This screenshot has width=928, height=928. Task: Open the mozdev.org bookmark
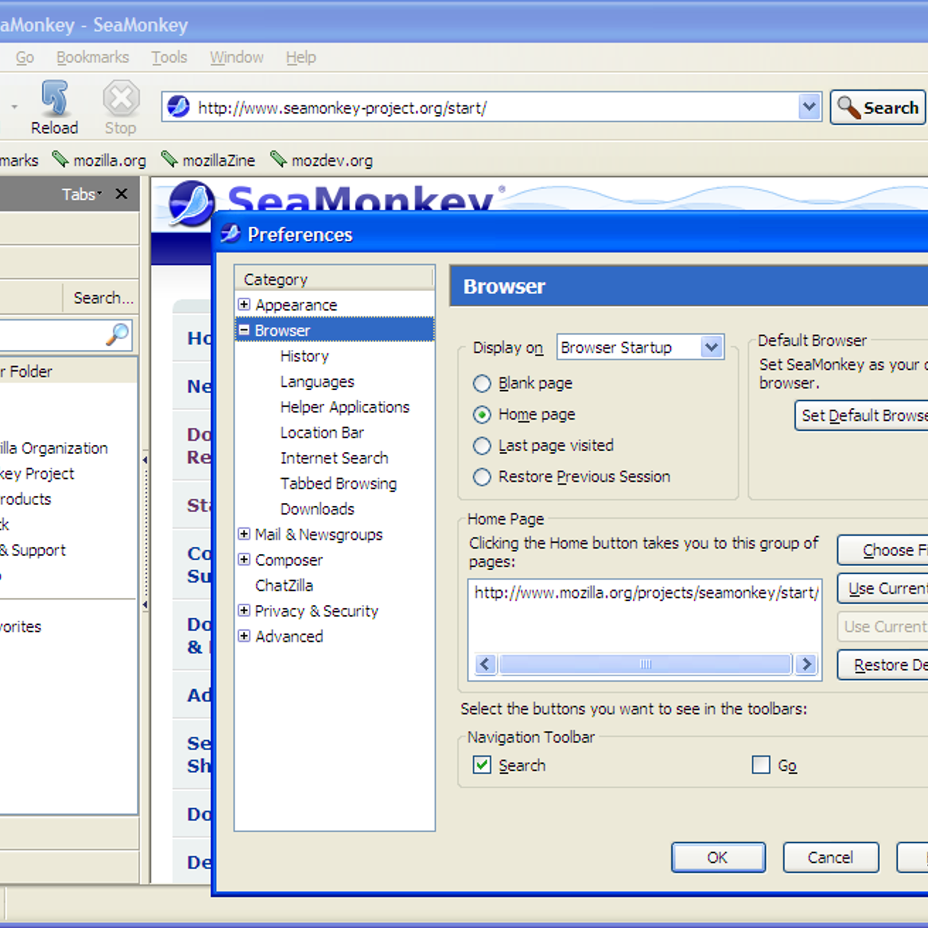(x=322, y=160)
